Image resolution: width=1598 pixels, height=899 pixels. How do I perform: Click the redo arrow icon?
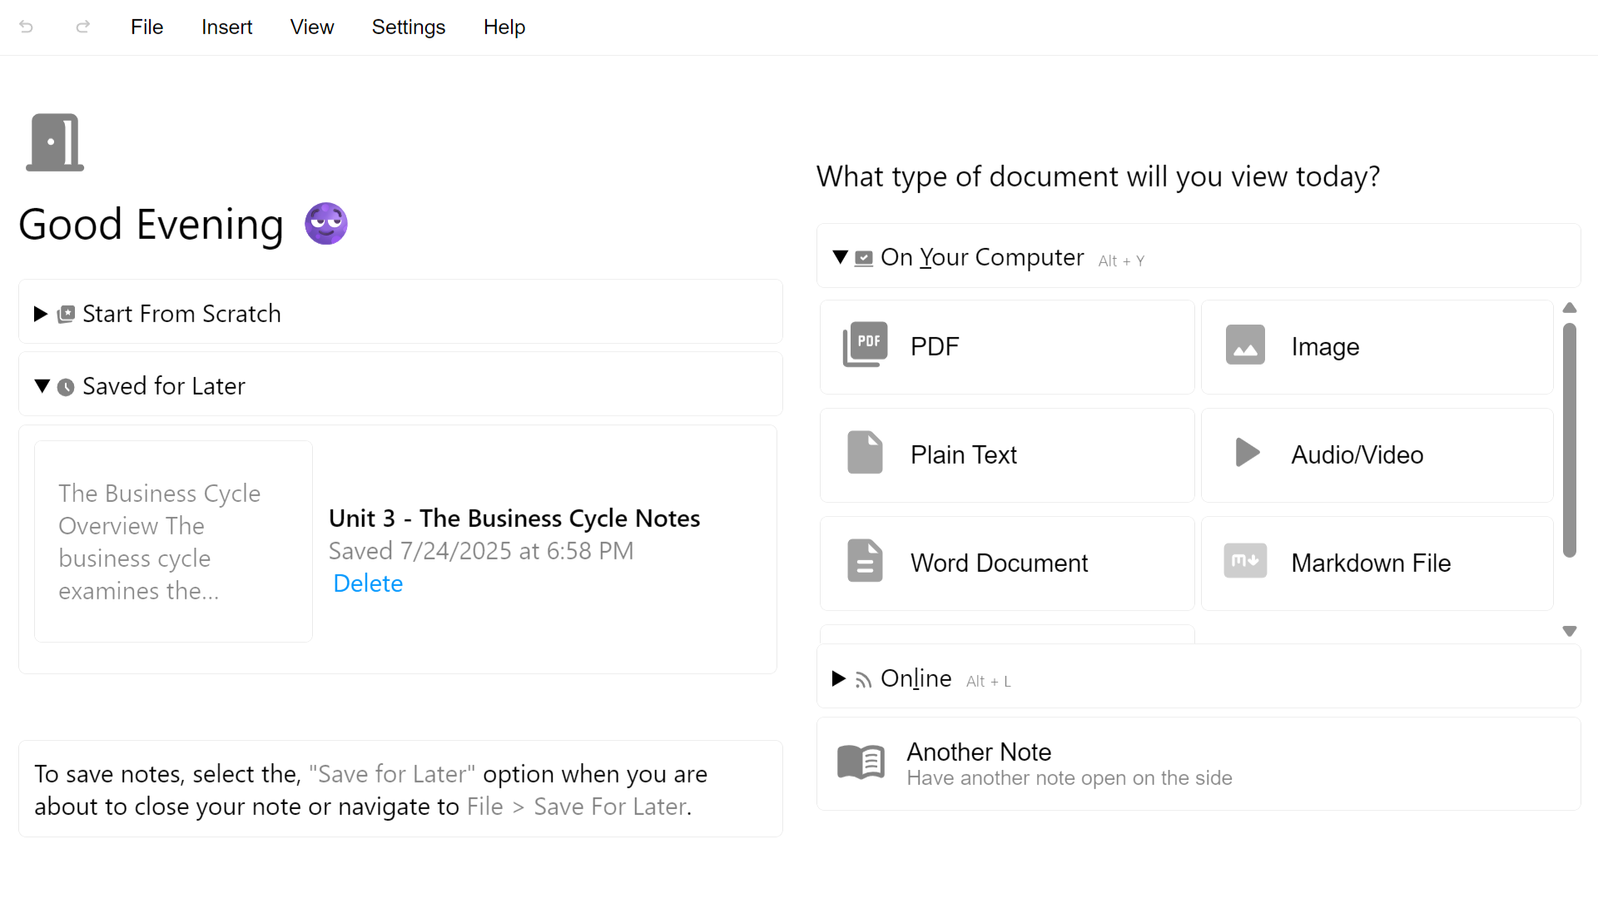(x=82, y=27)
